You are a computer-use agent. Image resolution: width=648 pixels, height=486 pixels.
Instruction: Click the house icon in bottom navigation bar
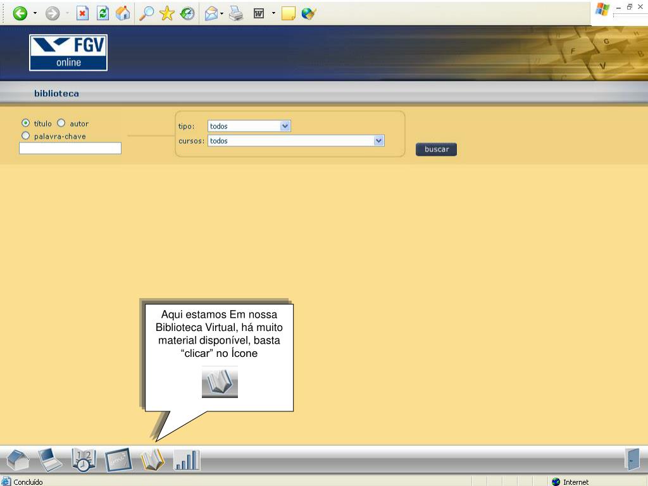pyautogui.click(x=18, y=459)
